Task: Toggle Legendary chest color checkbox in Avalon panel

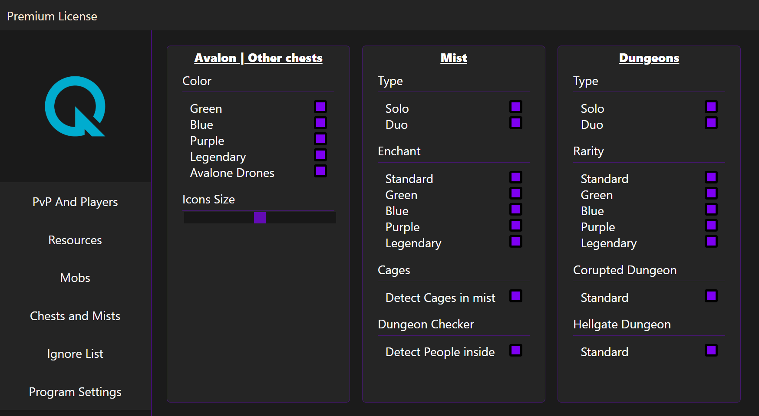Action: pos(320,155)
